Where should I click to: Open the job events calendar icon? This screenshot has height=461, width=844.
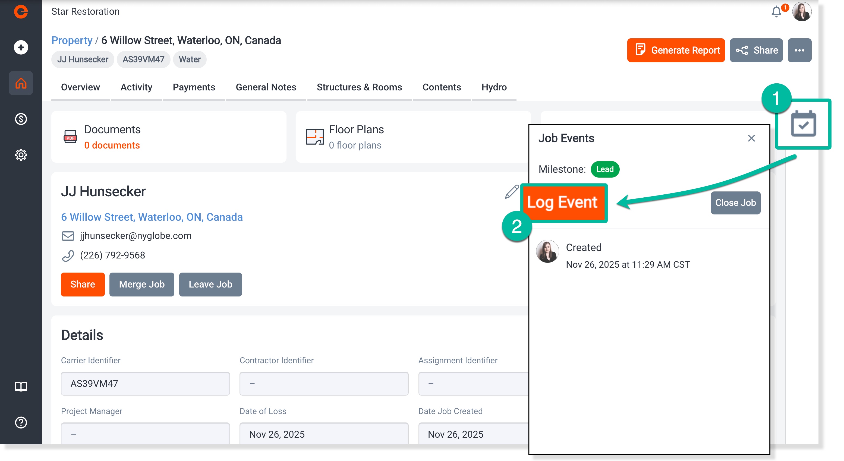[803, 124]
